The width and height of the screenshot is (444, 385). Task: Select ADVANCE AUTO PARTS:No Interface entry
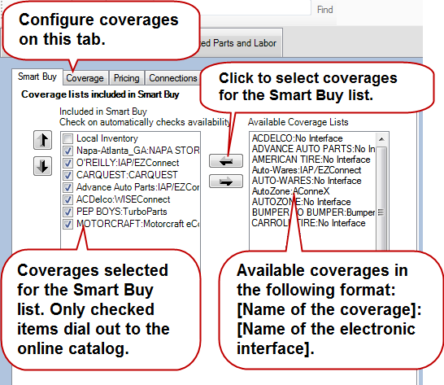coord(313,149)
